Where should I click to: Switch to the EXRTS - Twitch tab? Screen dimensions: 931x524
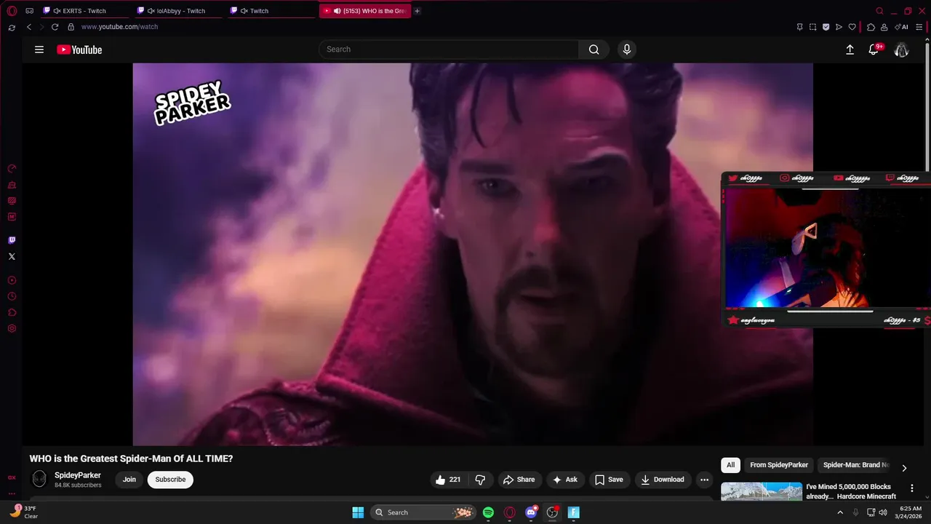click(x=84, y=11)
